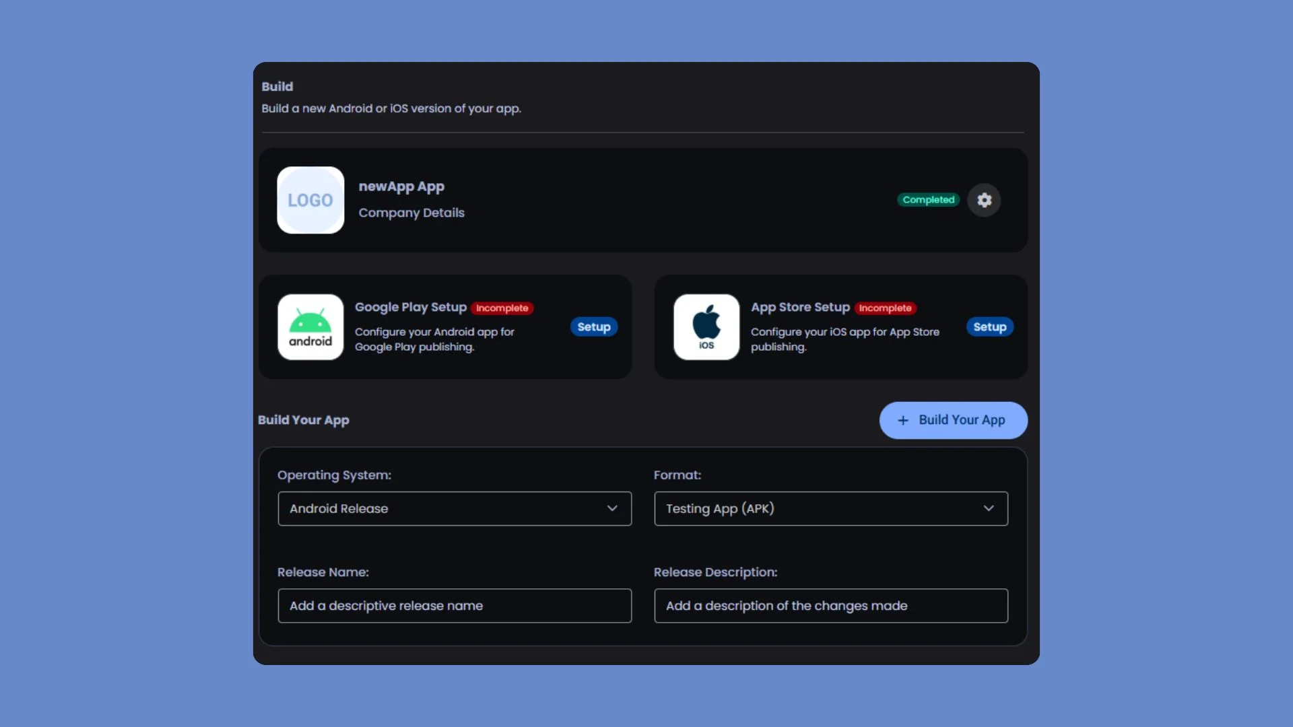Image resolution: width=1293 pixels, height=727 pixels.
Task: Click the Google Play Setup heading
Action: [410, 307]
